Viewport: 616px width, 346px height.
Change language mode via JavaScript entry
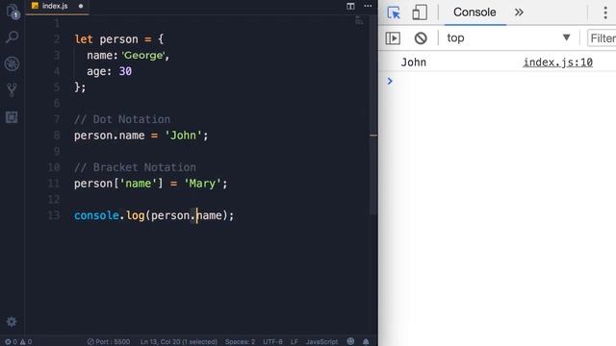[x=321, y=342]
